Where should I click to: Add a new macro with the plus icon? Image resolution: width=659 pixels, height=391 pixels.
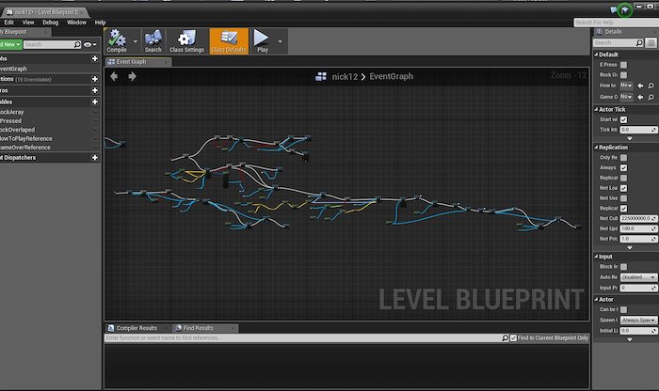click(x=94, y=90)
